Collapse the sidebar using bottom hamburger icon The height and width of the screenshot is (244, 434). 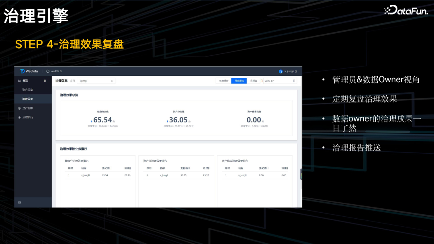pyautogui.click(x=19, y=203)
